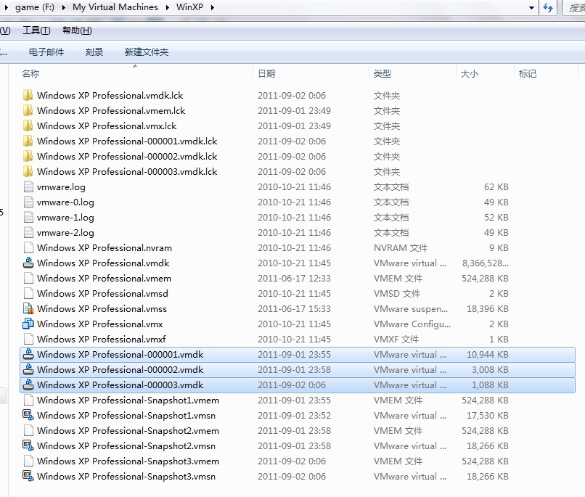Click the type cell VMSD 文件
This screenshot has height=497, width=585.
point(396,293)
